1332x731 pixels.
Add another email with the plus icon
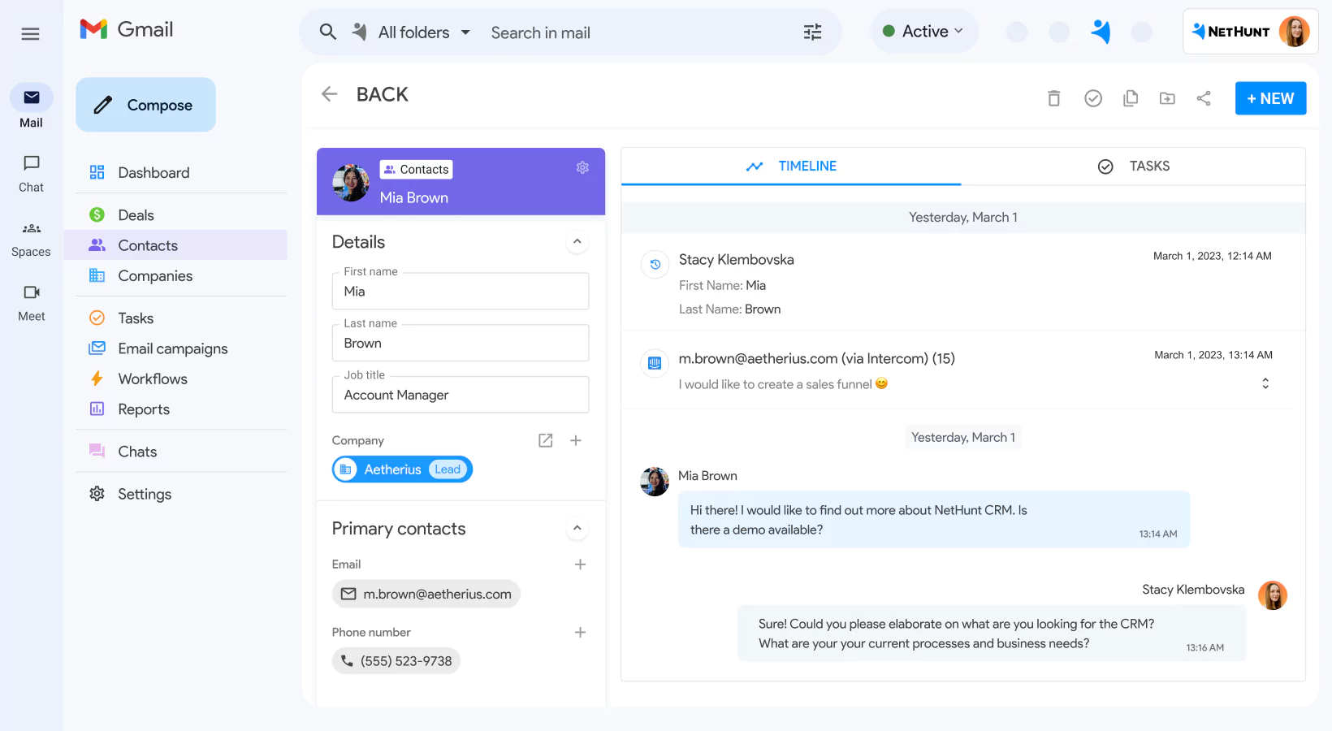[581, 564]
